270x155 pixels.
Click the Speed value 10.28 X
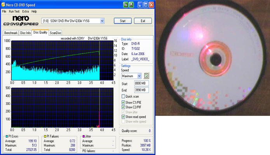pyautogui.click(x=146, y=150)
